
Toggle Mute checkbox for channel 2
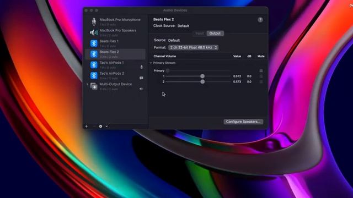pyautogui.click(x=261, y=82)
